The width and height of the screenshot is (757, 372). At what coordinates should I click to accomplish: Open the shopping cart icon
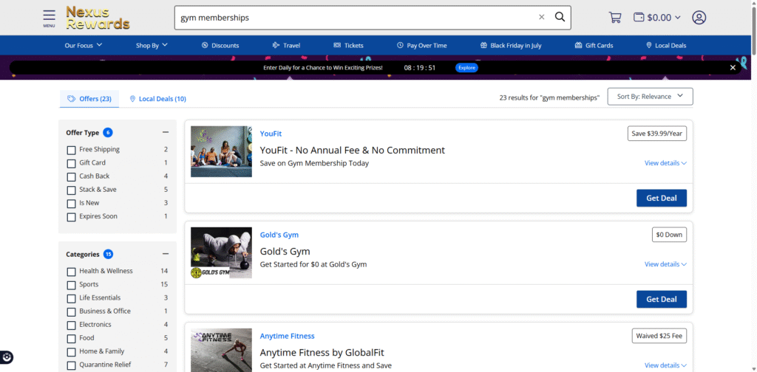coord(615,18)
